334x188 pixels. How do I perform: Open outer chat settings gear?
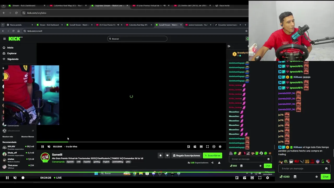(x=317, y=177)
